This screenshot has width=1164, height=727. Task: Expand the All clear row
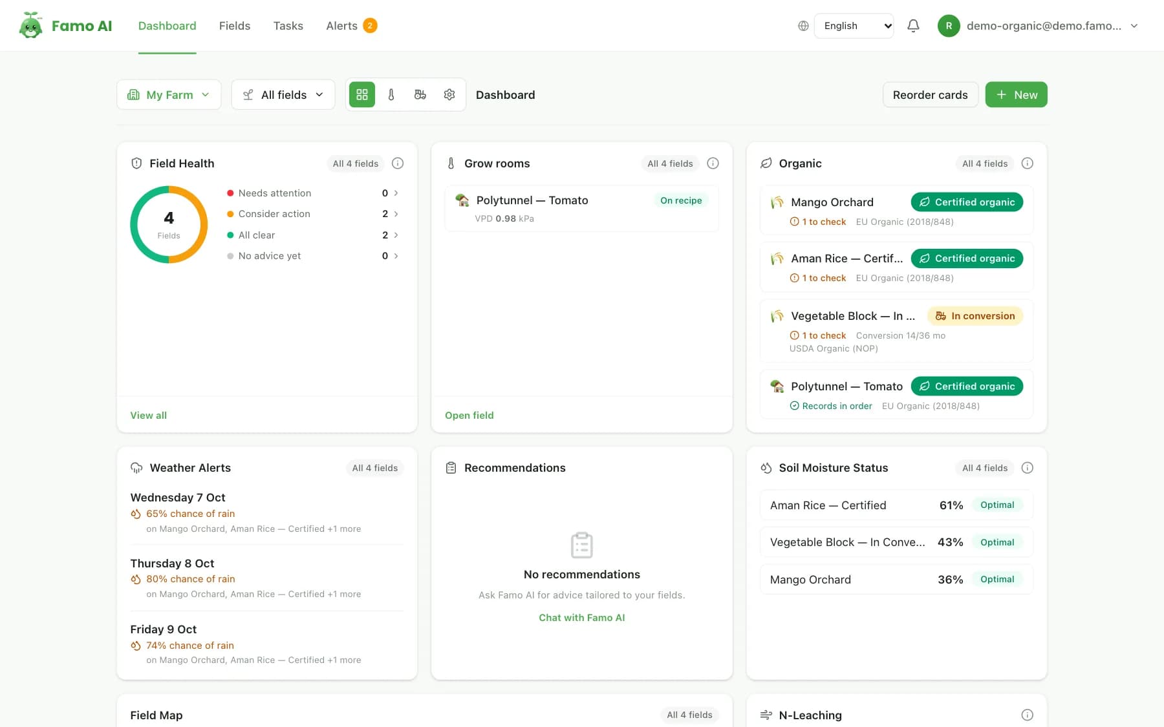pos(312,235)
